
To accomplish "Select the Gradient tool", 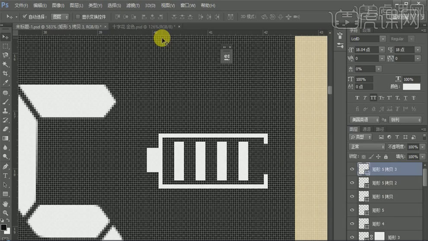I will [x=5, y=138].
